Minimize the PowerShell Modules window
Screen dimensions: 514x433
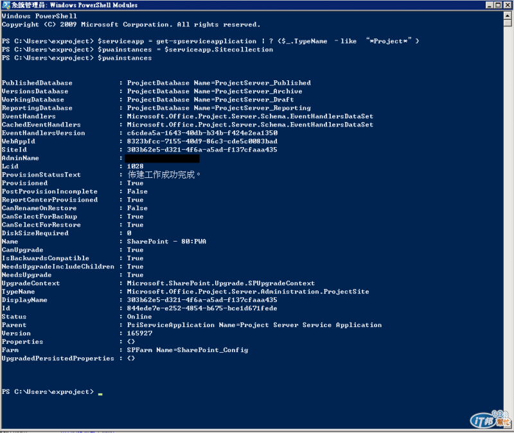tap(490, 5)
